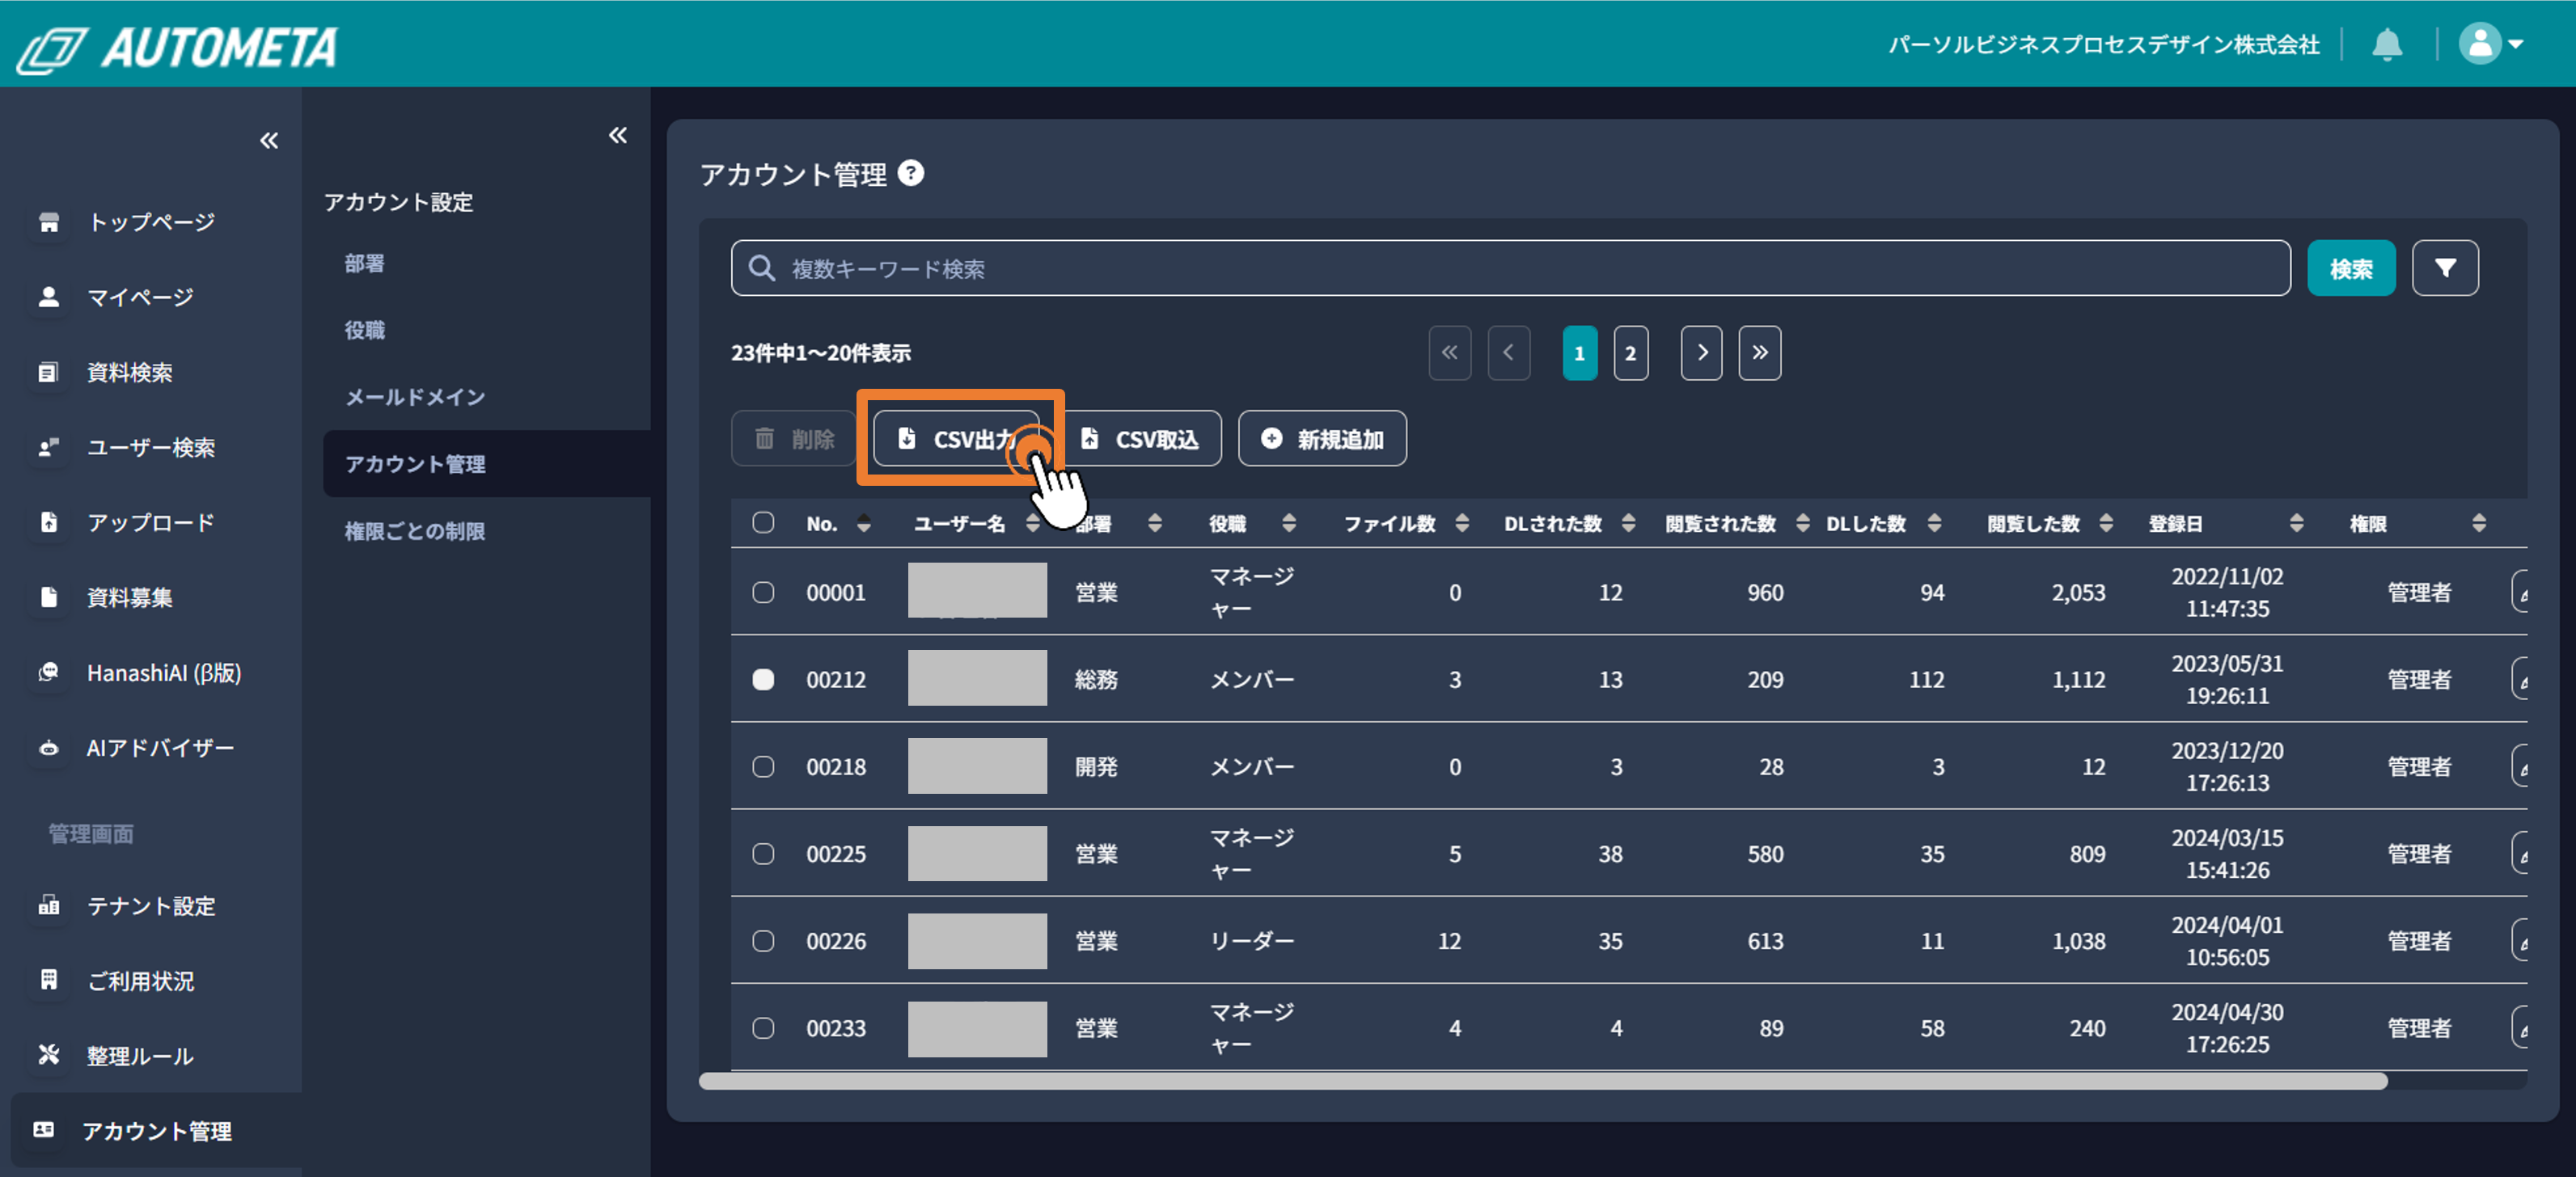Go to previous page arrow
The height and width of the screenshot is (1177, 2576).
tap(1508, 352)
